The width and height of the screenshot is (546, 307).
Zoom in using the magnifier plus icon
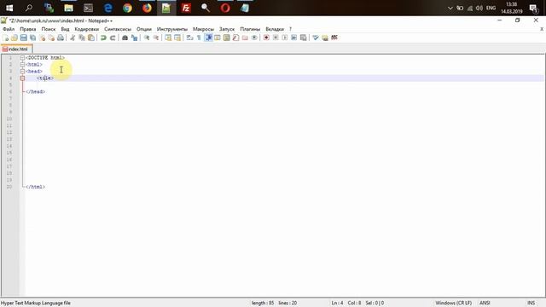click(147, 38)
